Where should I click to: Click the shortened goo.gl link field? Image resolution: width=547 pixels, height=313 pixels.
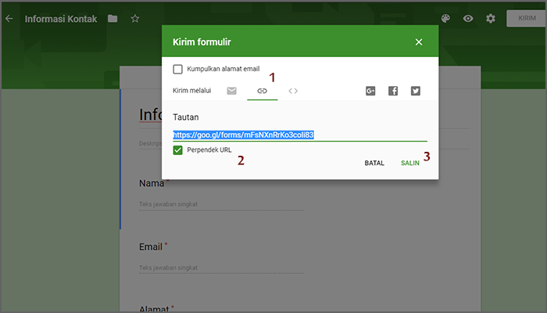(243, 135)
